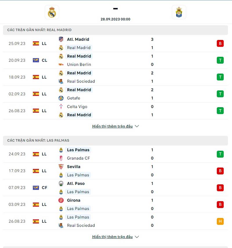Click the Real Madrid club crest at the top
This screenshot has height=248, width=232.
pos(52,12)
